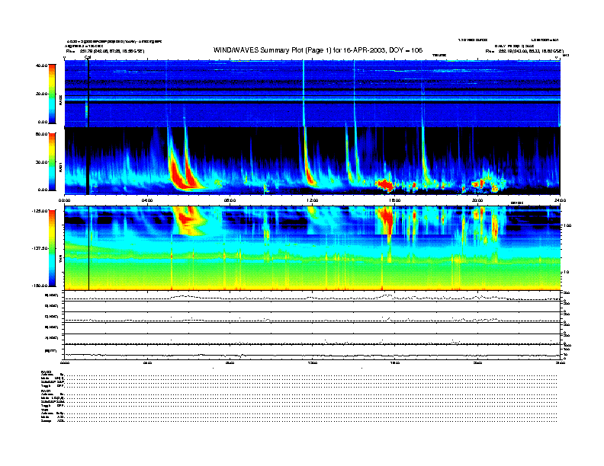Click the DOY = 106 text in the title

[406, 50]
